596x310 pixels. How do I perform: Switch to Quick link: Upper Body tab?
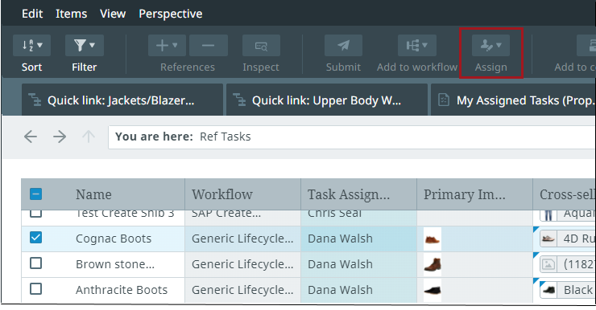pos(326,100)
